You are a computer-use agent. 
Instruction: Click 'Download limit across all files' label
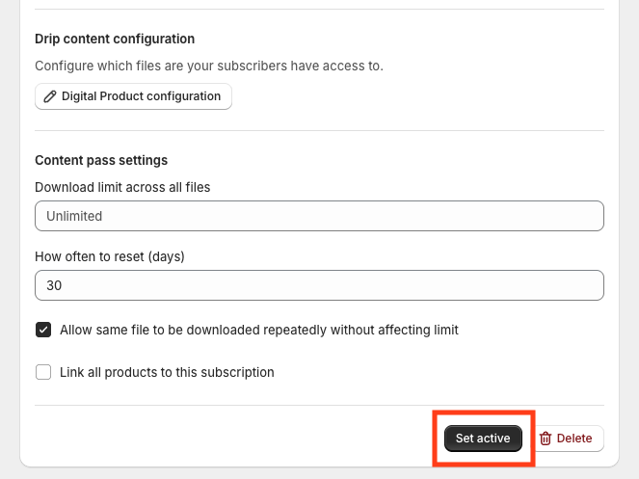click(x=122, y=187)
